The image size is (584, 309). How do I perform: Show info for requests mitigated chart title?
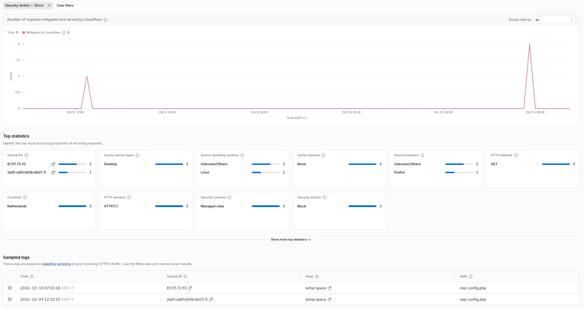[x=105, y=20]
